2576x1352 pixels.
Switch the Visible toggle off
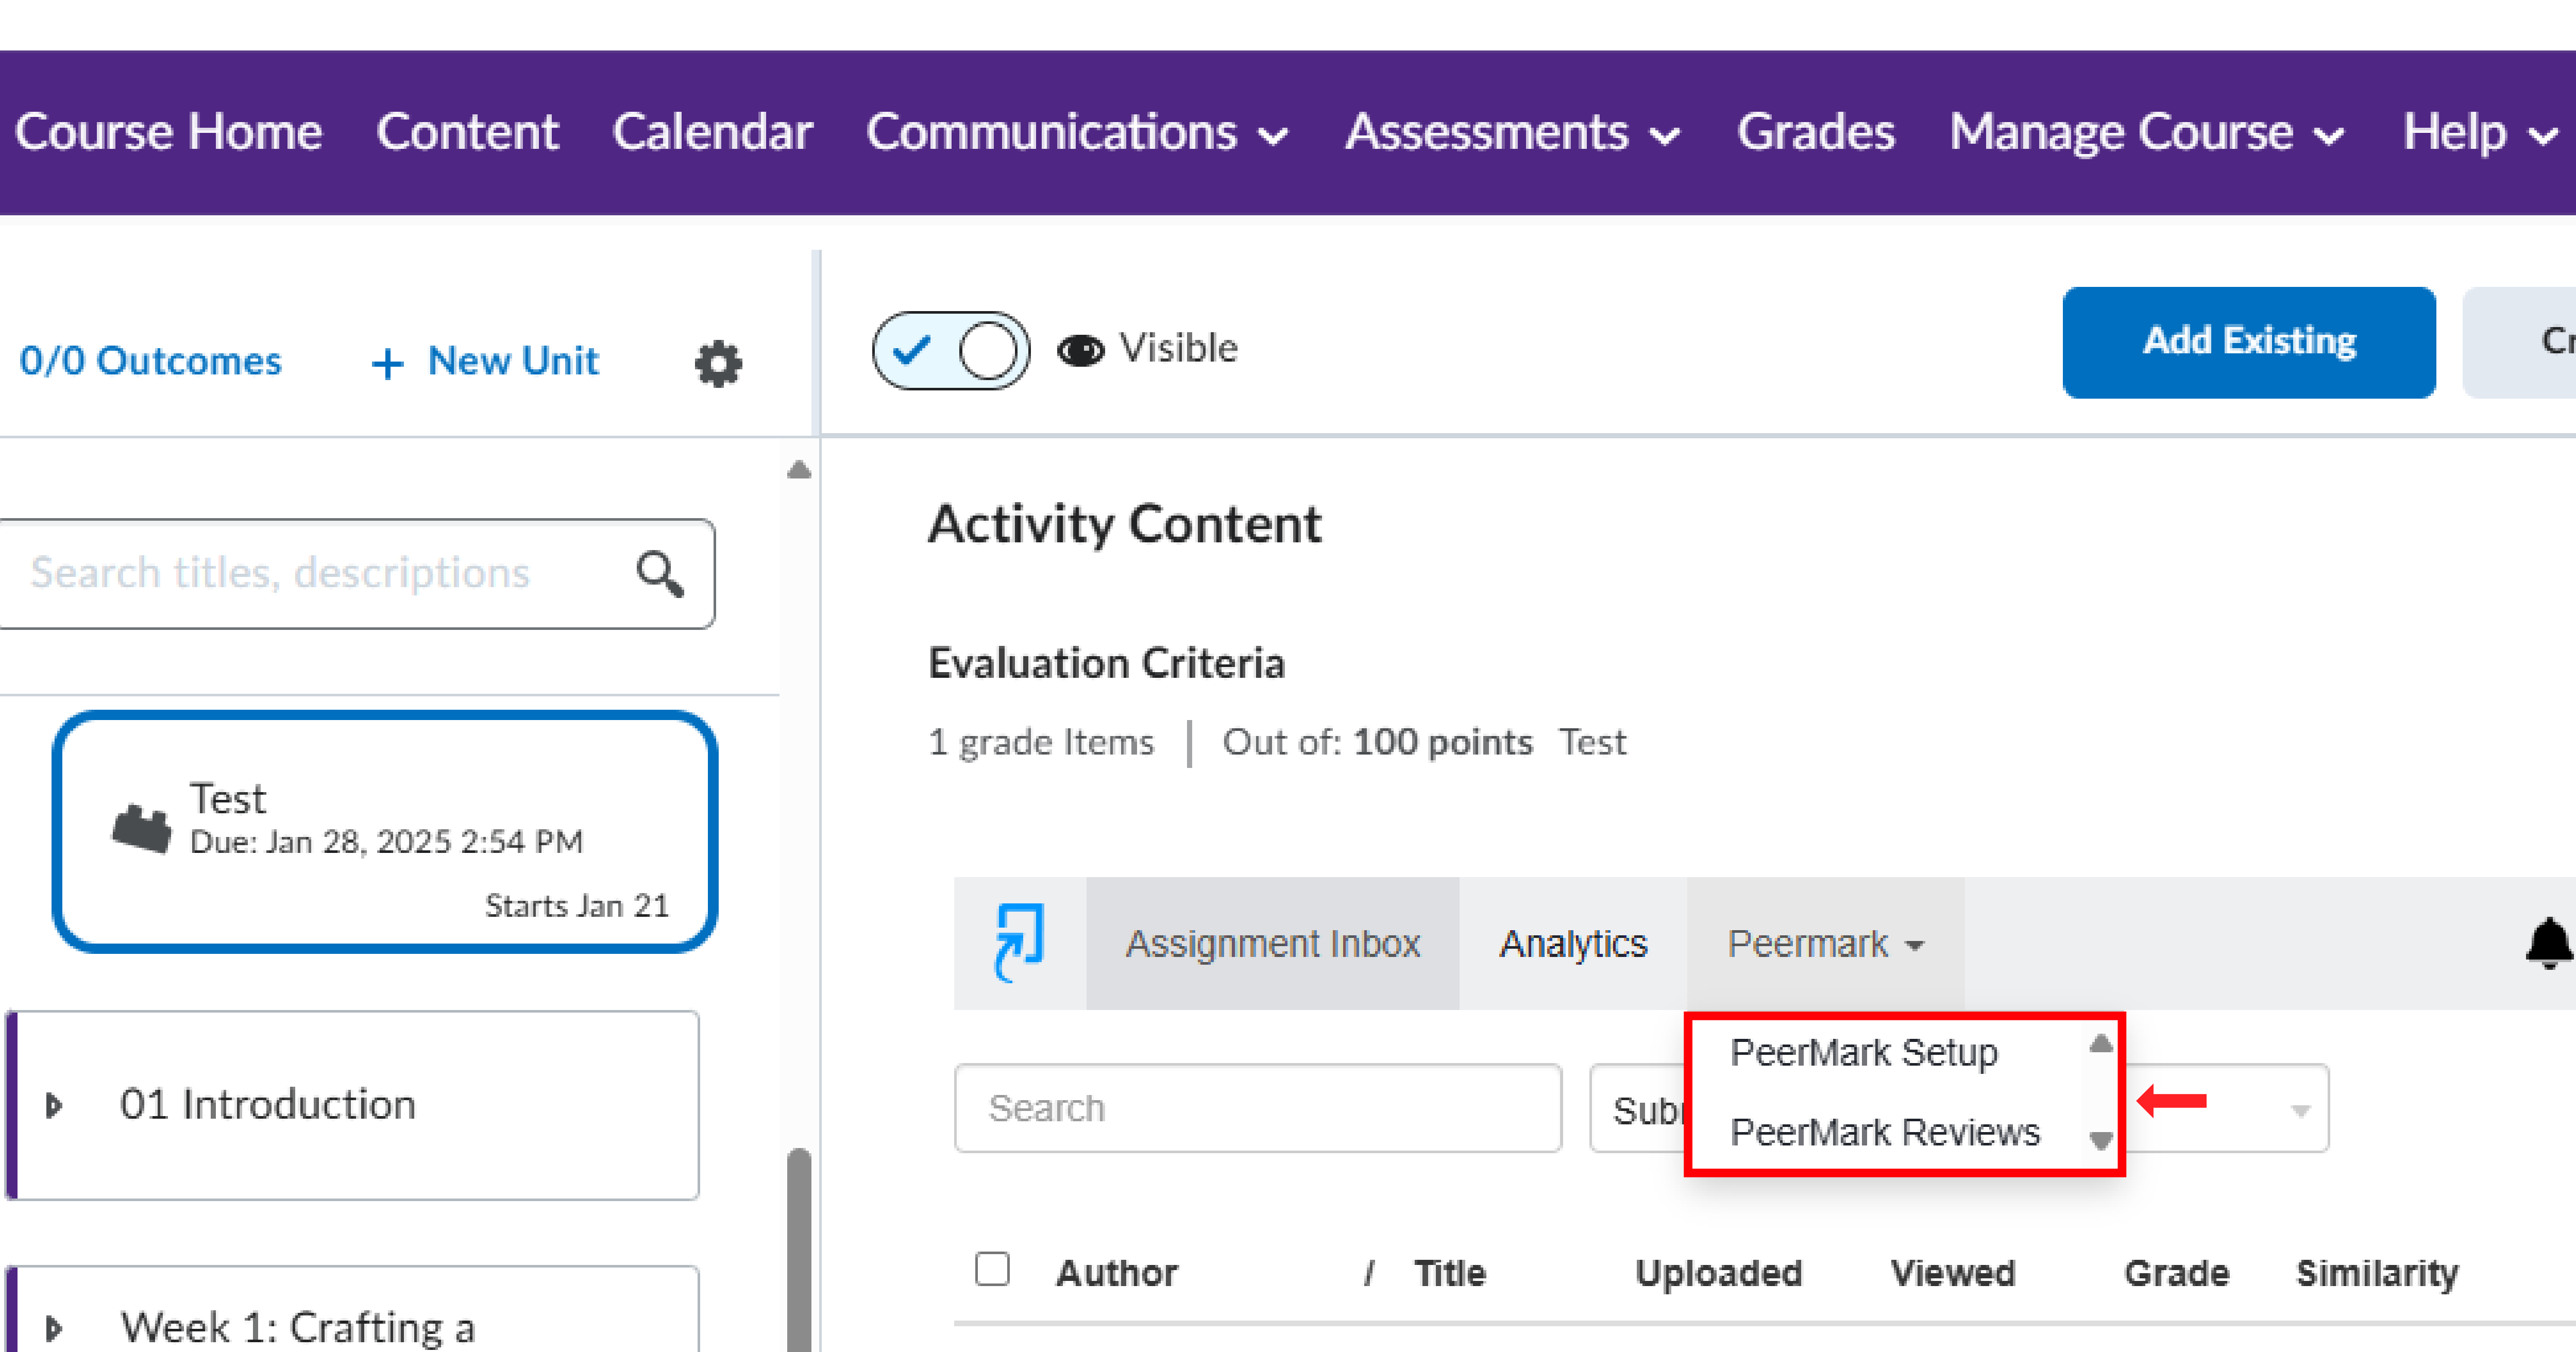point(951,350)
